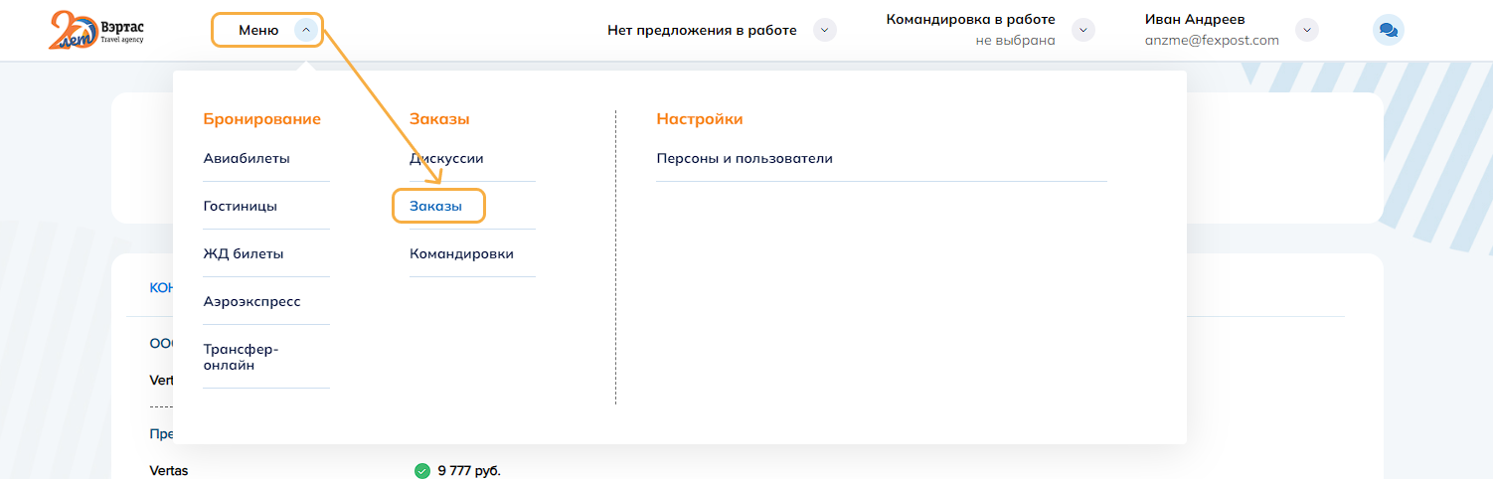Select Гостиницы in the menu
1493x479 pixels.
coord(241,206)
